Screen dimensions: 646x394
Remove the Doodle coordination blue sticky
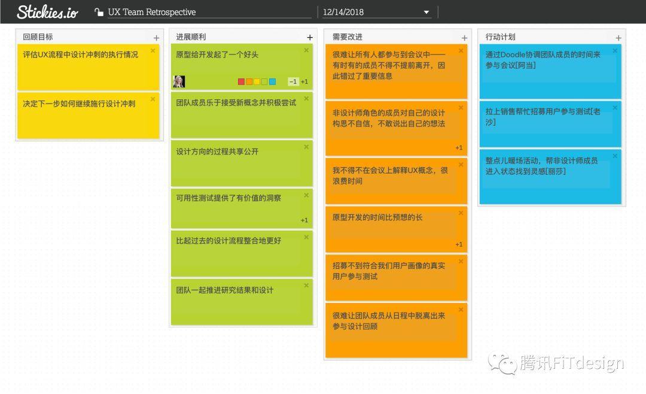(x=615, y=51)
